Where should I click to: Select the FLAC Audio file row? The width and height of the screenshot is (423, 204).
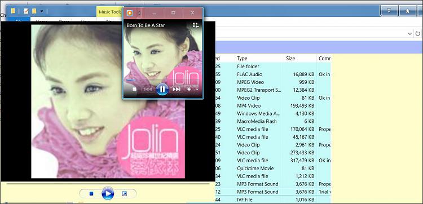(x=273, y=74)
